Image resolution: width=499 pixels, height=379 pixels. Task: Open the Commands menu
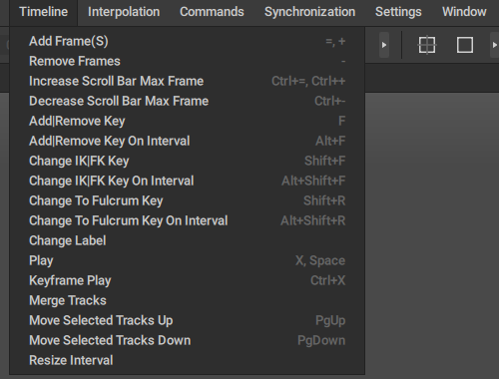212,12
